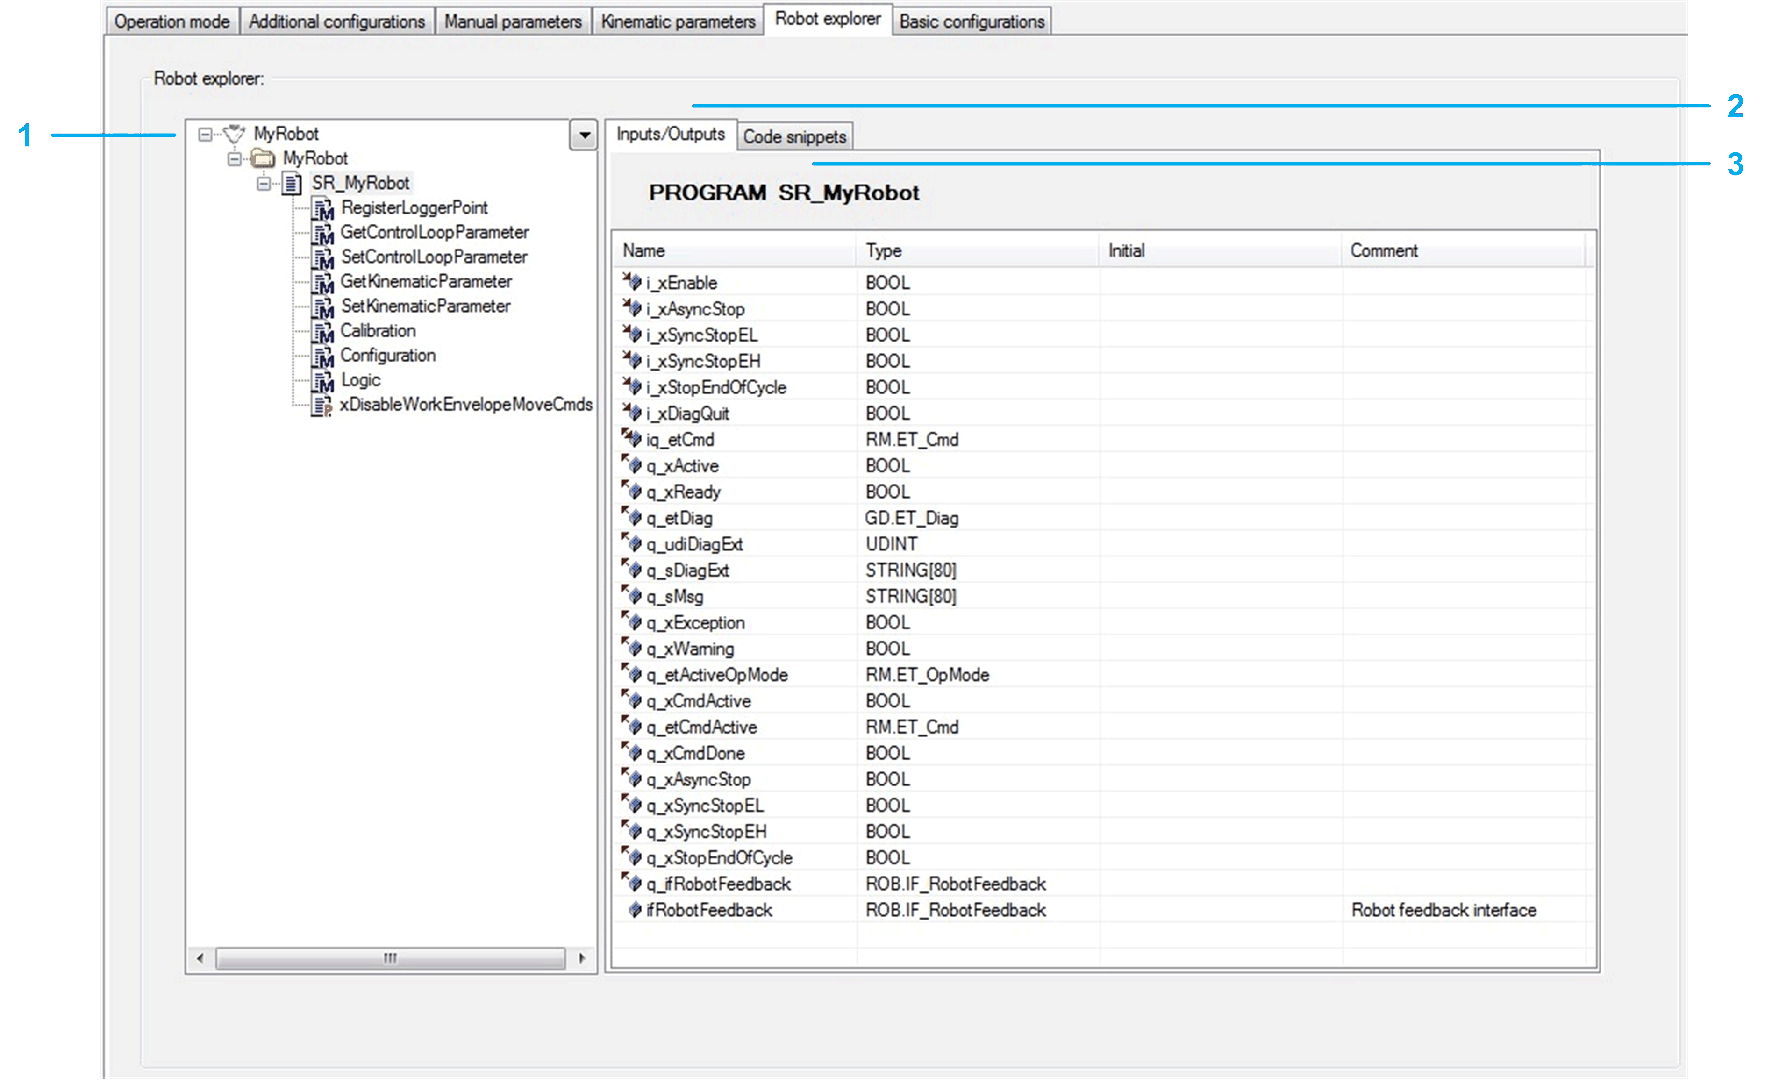This screenshot has width=1772, height=1084.
Task: Collapse the MyRobot folder node
Action: click(235, 159)
